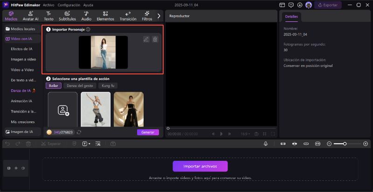Open the Elementos panel
Image resolution: width=373 pixels, height=192 pixels.
coord(105,16)
